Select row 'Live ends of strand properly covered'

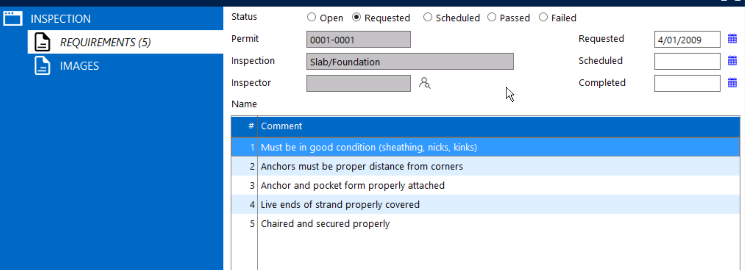(x=340, y=204)
